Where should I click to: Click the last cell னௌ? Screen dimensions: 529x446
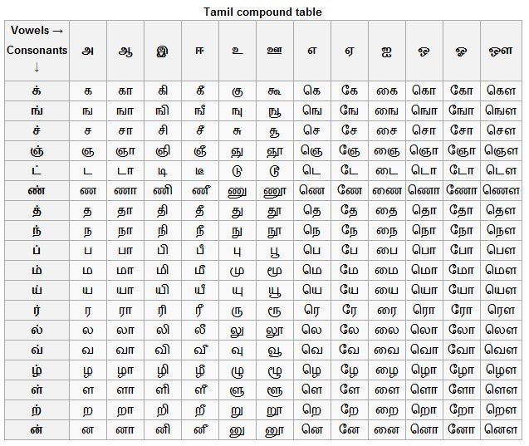coord(502,429)
